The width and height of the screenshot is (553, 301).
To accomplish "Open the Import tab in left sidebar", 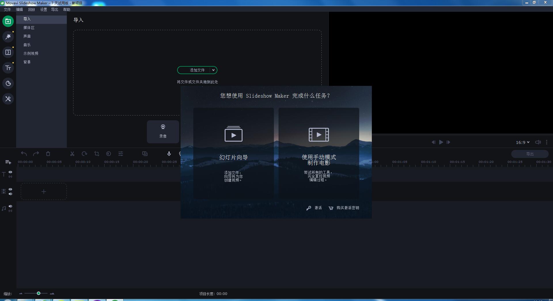I will pos(8,21).
